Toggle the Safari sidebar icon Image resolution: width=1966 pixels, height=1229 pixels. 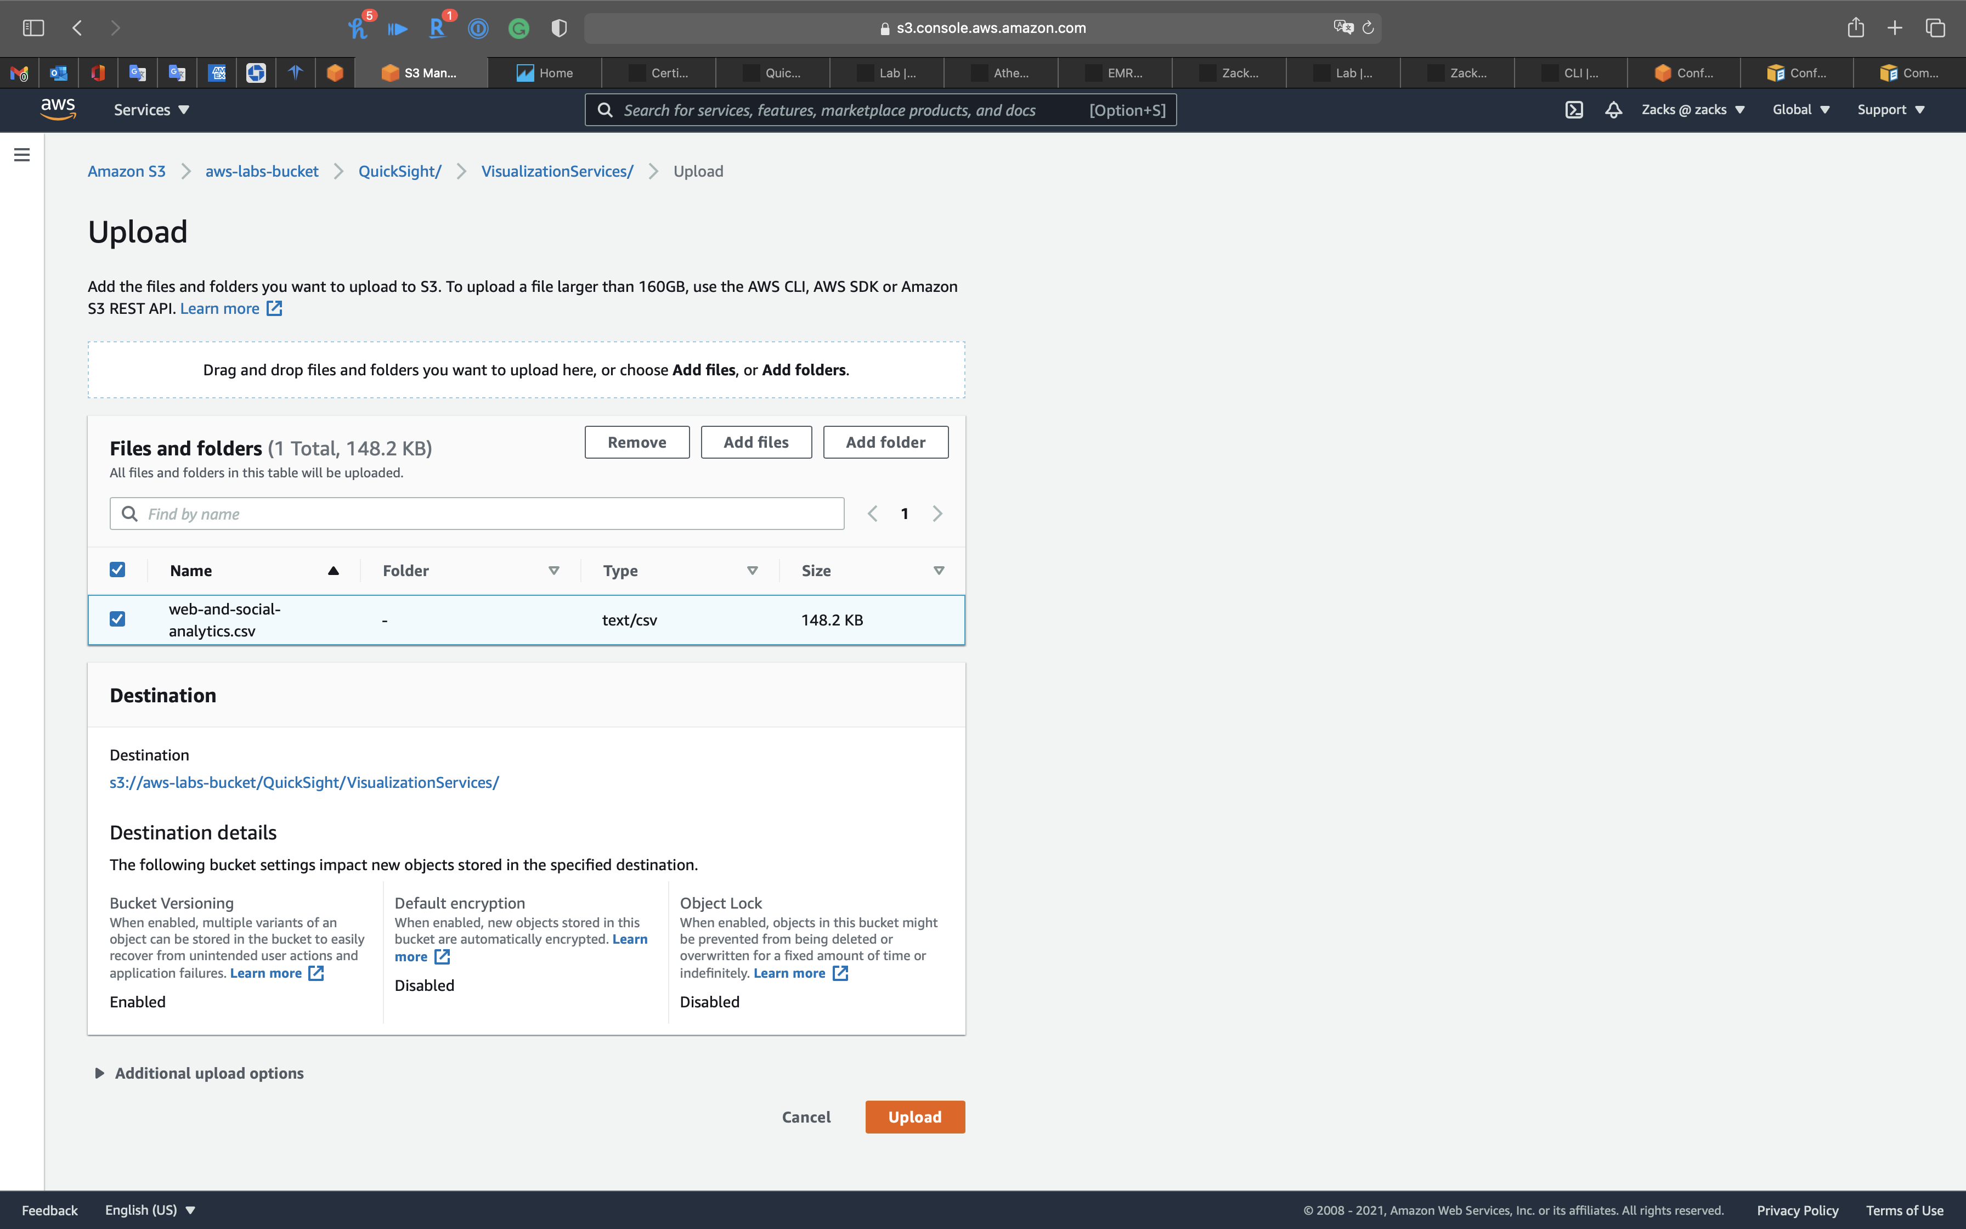click(x=33, y=27)
